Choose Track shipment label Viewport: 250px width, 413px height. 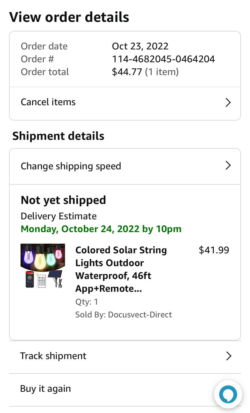pyautogui.click(x=53, y=356)
